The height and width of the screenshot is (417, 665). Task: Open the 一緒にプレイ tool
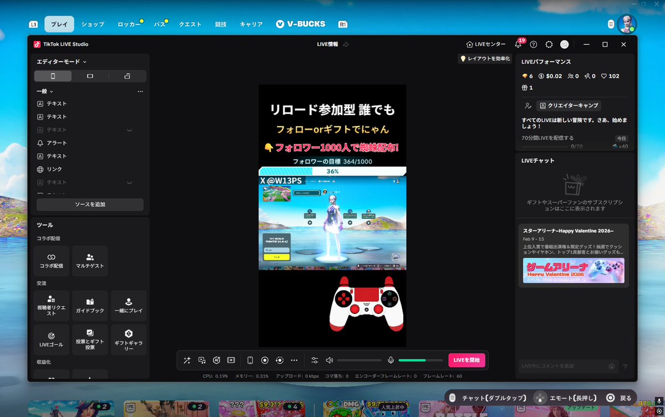pyautogui.click(x=129, y=306)
